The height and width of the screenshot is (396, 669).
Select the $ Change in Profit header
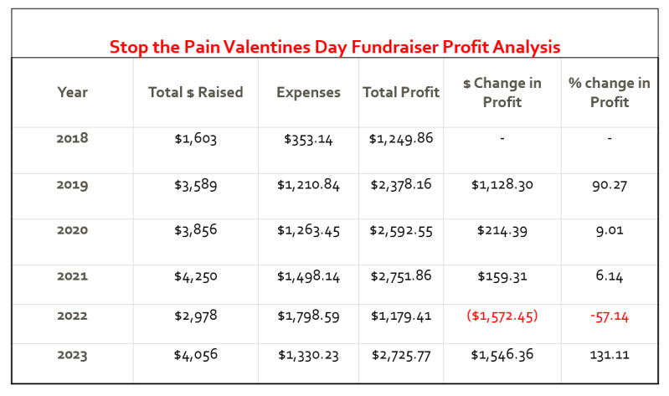(502, 92)
